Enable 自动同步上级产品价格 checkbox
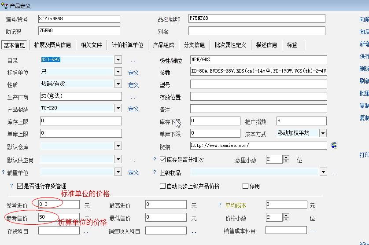This screenshot has width=369, height=245. [162, 186]
